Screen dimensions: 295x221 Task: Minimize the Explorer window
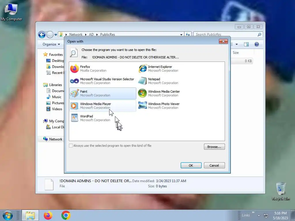(239, 27)
